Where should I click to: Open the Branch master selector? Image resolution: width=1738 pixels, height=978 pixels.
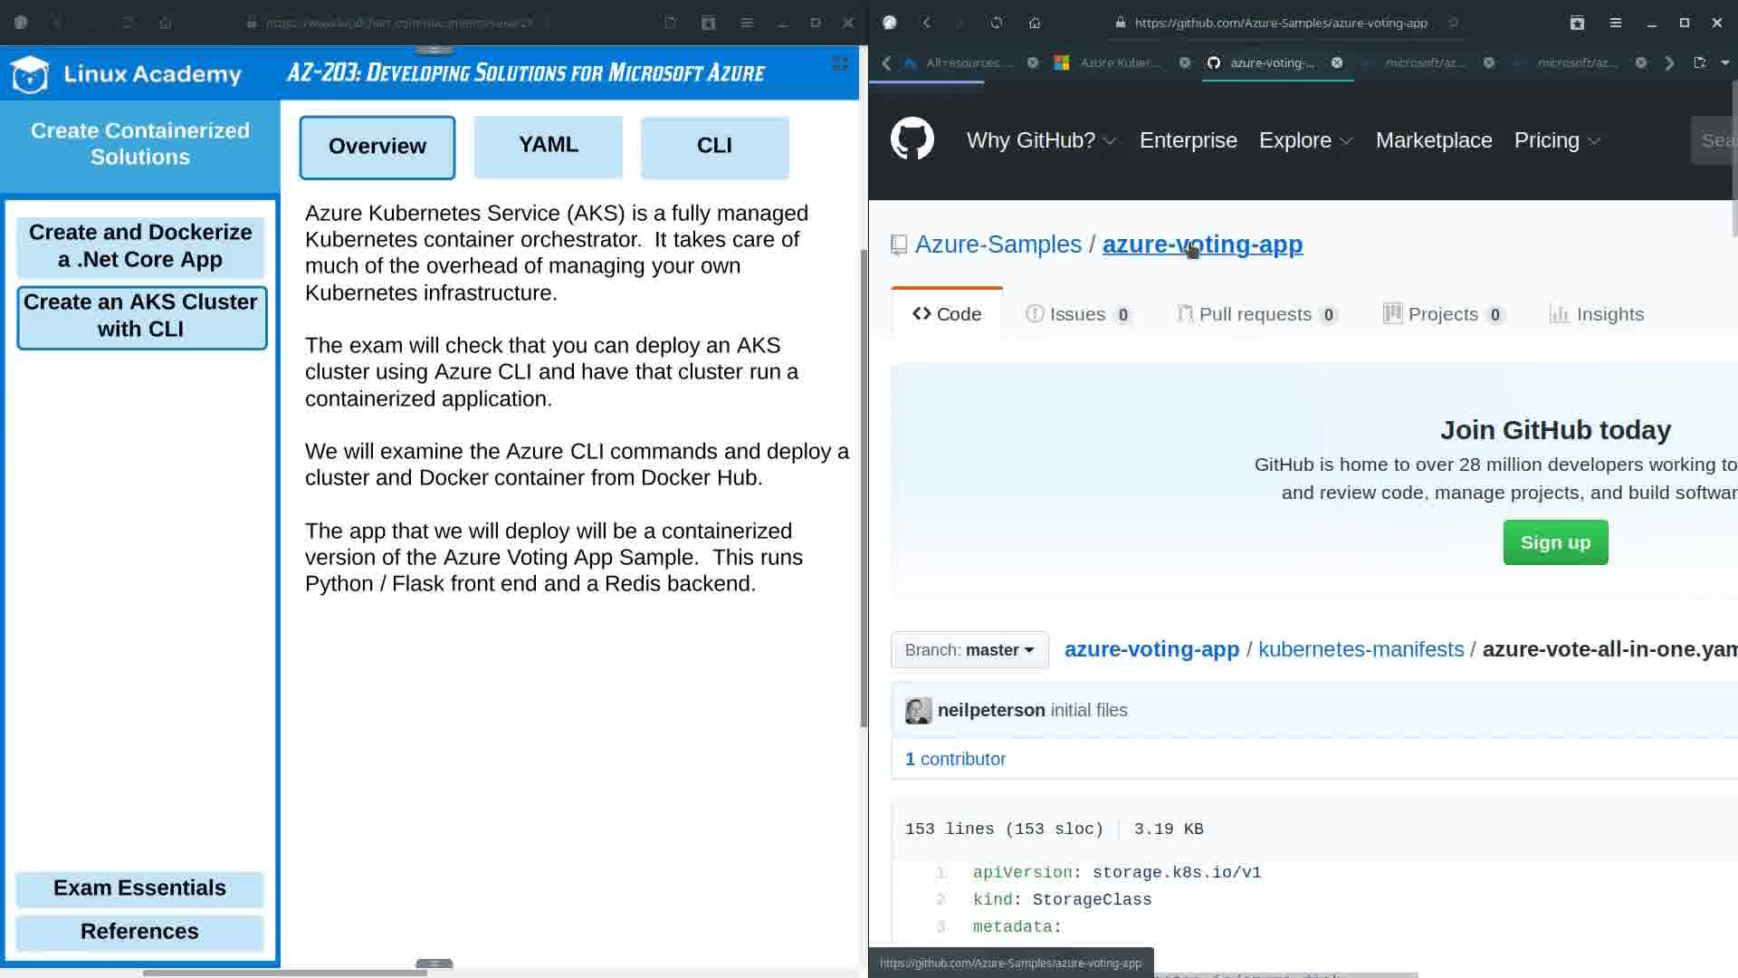(x=969, y=650)
